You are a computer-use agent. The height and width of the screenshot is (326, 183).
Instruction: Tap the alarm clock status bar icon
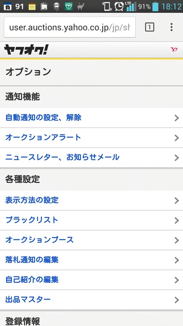coord(119,6)
